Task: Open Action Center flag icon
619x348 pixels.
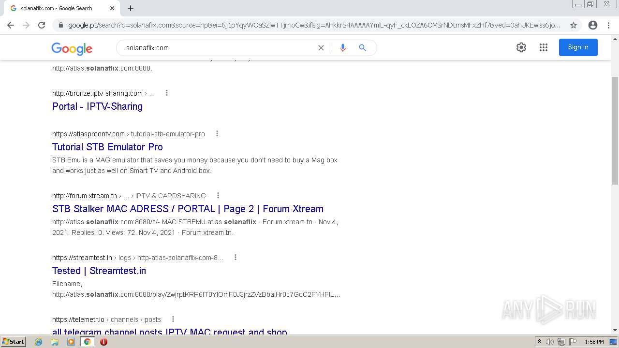Action: coord(573,342)
